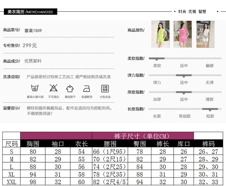
Task: Select the XXL size row label
Action: (x=11, y=182)
